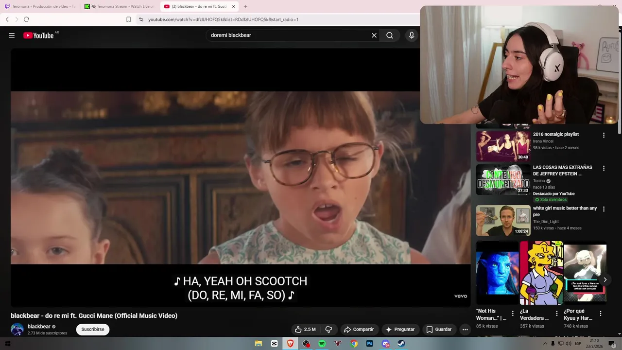The image size is (622, 350).
Task: Open the Lisa Simpson "La Verdadera" short
Action: (541, 273)
